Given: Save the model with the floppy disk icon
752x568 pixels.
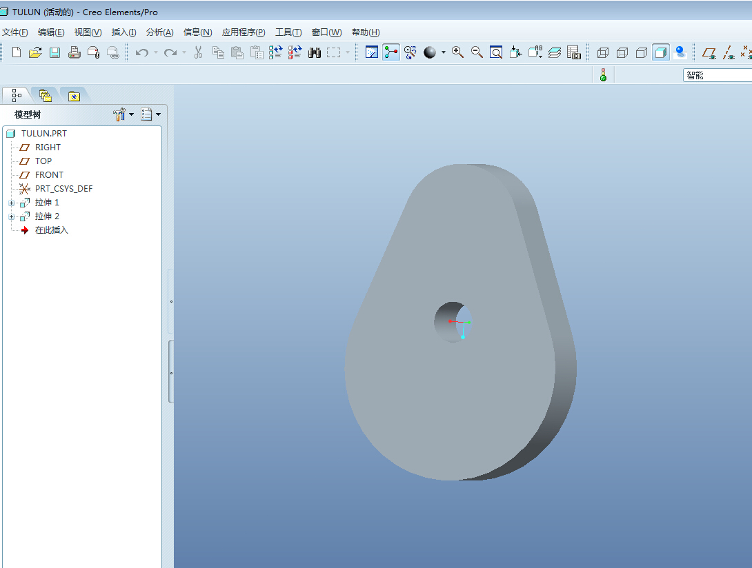Looking at the screenshot, I should click(x=55, y=52).
